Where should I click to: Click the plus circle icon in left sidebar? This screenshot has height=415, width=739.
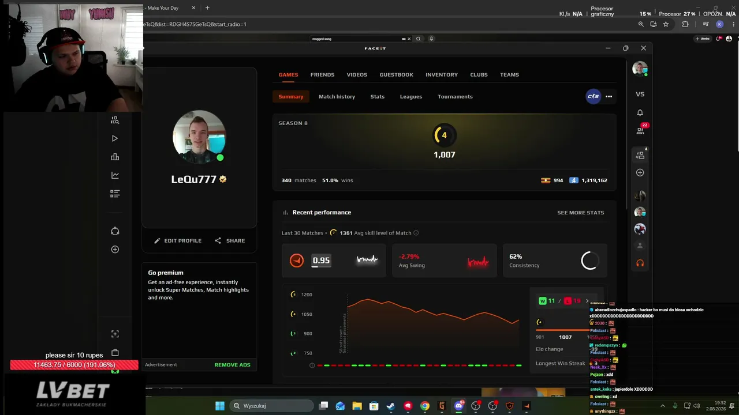pyautogui.click(x=115, y=250)
